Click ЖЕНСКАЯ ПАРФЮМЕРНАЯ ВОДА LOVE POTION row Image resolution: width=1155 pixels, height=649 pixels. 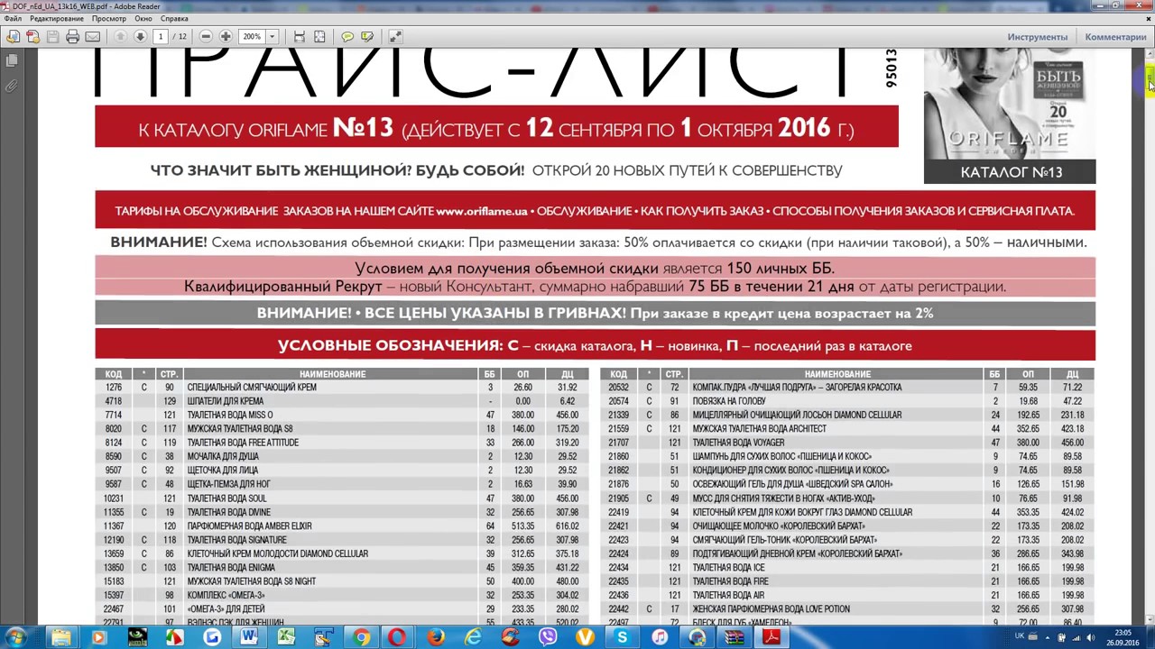(x=847, y=609)
